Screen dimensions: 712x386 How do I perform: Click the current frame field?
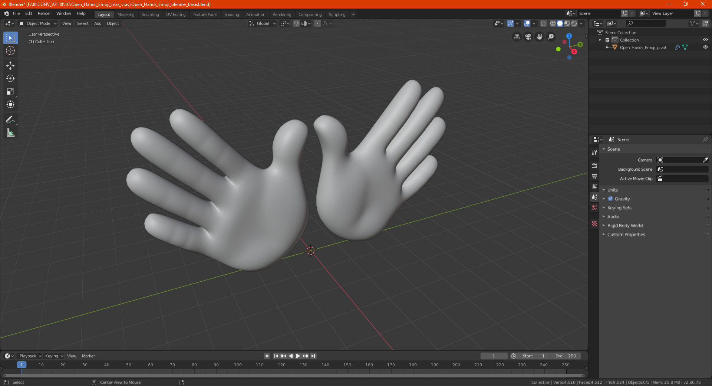point(494,356)
